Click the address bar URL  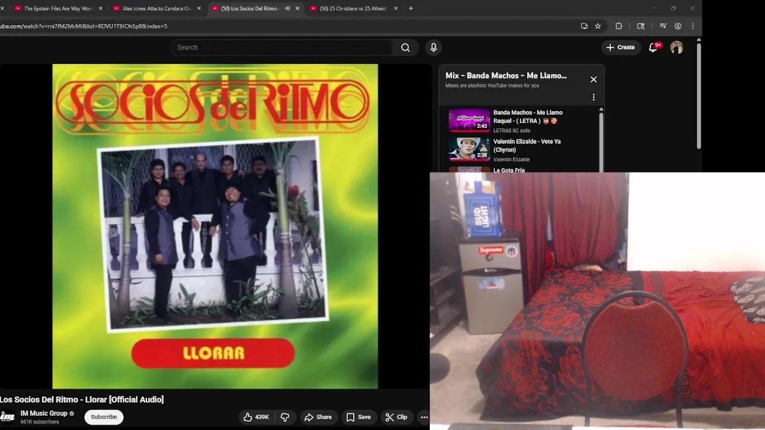[x=84, y=26]
